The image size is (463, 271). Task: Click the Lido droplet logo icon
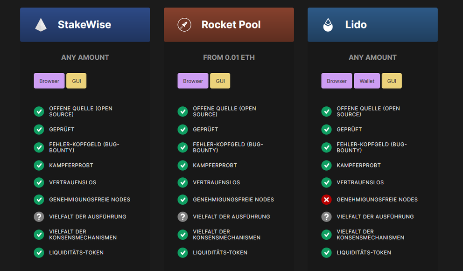pos(328,25)
